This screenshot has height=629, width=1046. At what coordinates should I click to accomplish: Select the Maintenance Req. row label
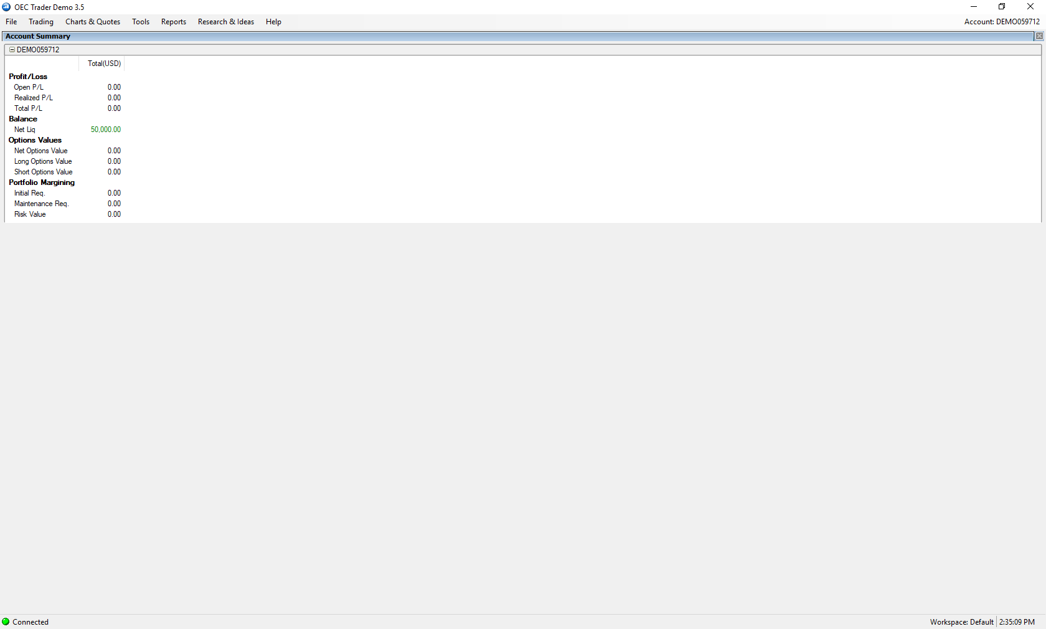(x=42, y=204)
